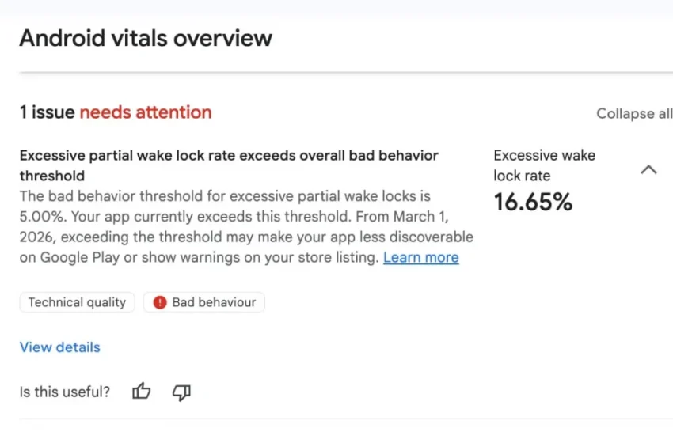Image resolution: width=673 pixels, height=447 pixels.
Task: Click the 'Is this useful?' prompt text
Action: pyautogui.click(x=65, y=392)
